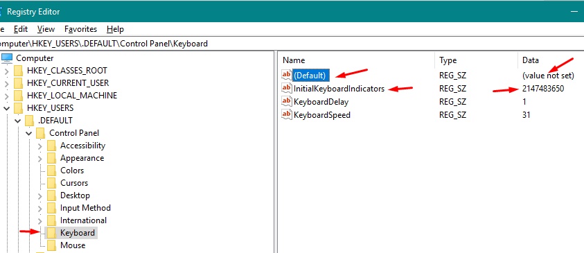Collapse the HKEY_USERS hive

tap(7, 108)
